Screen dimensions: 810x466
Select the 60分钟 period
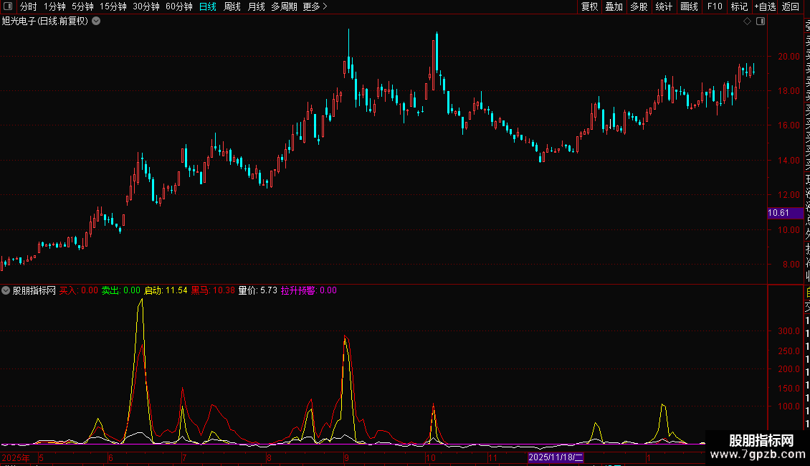[179, 6]
